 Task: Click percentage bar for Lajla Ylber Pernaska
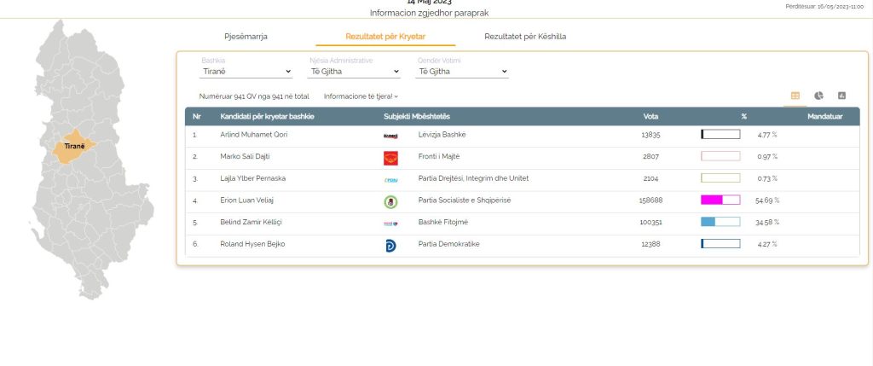point(720,178)
